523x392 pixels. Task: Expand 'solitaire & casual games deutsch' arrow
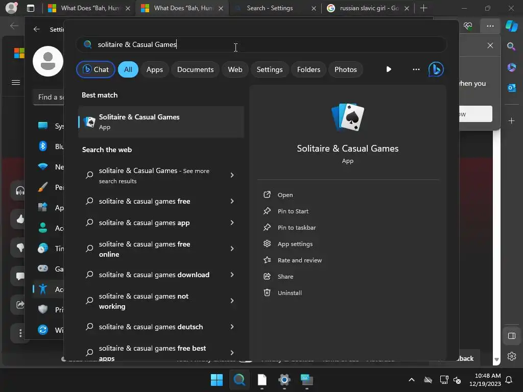232,327
